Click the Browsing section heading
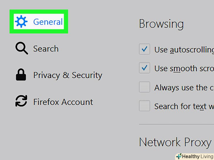 click(161, 24)
